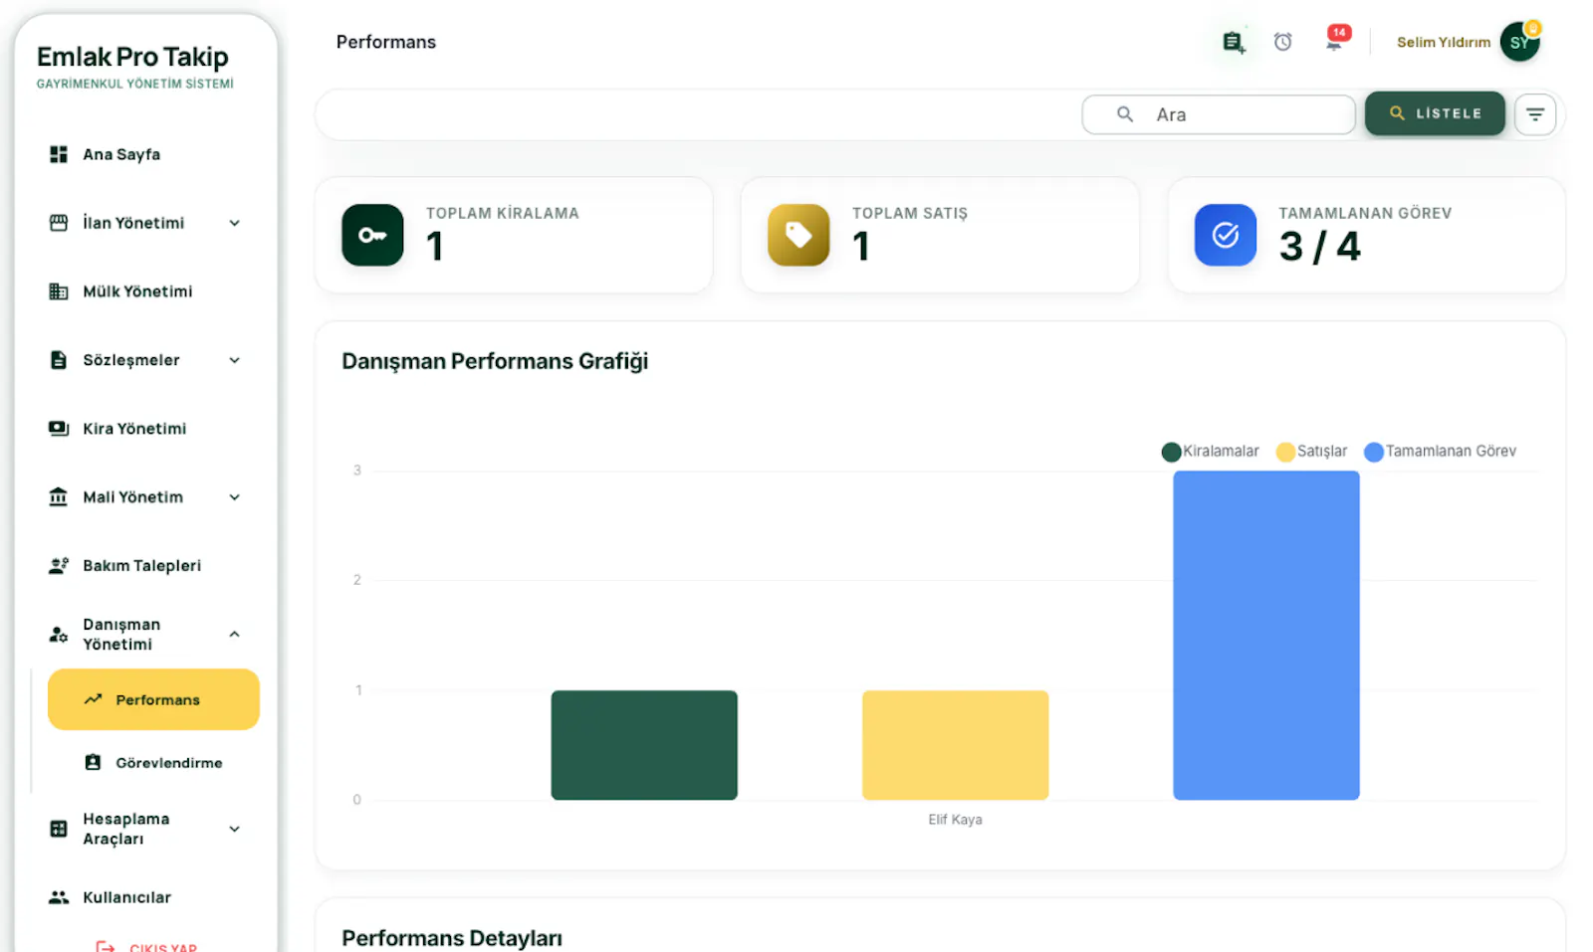Click the Mülk Yönetimi building icon
1593x952 pixels.
[x=59, y=291]
